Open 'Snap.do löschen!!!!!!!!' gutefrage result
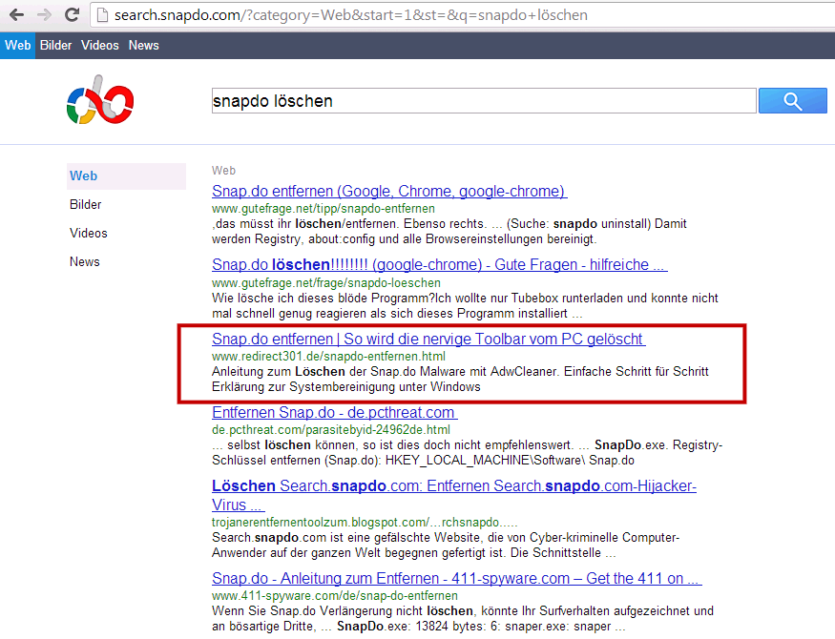The height and width of the screenshot is (639, 835). (x=439, y=264)
